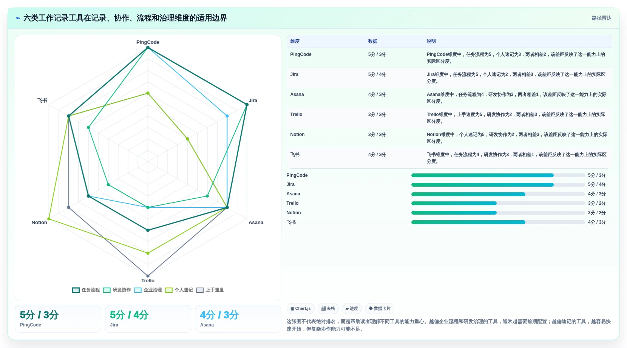Click Jira stat card 5分 / 4分
This screenshot has height=348, width=627.
point(148,319)
